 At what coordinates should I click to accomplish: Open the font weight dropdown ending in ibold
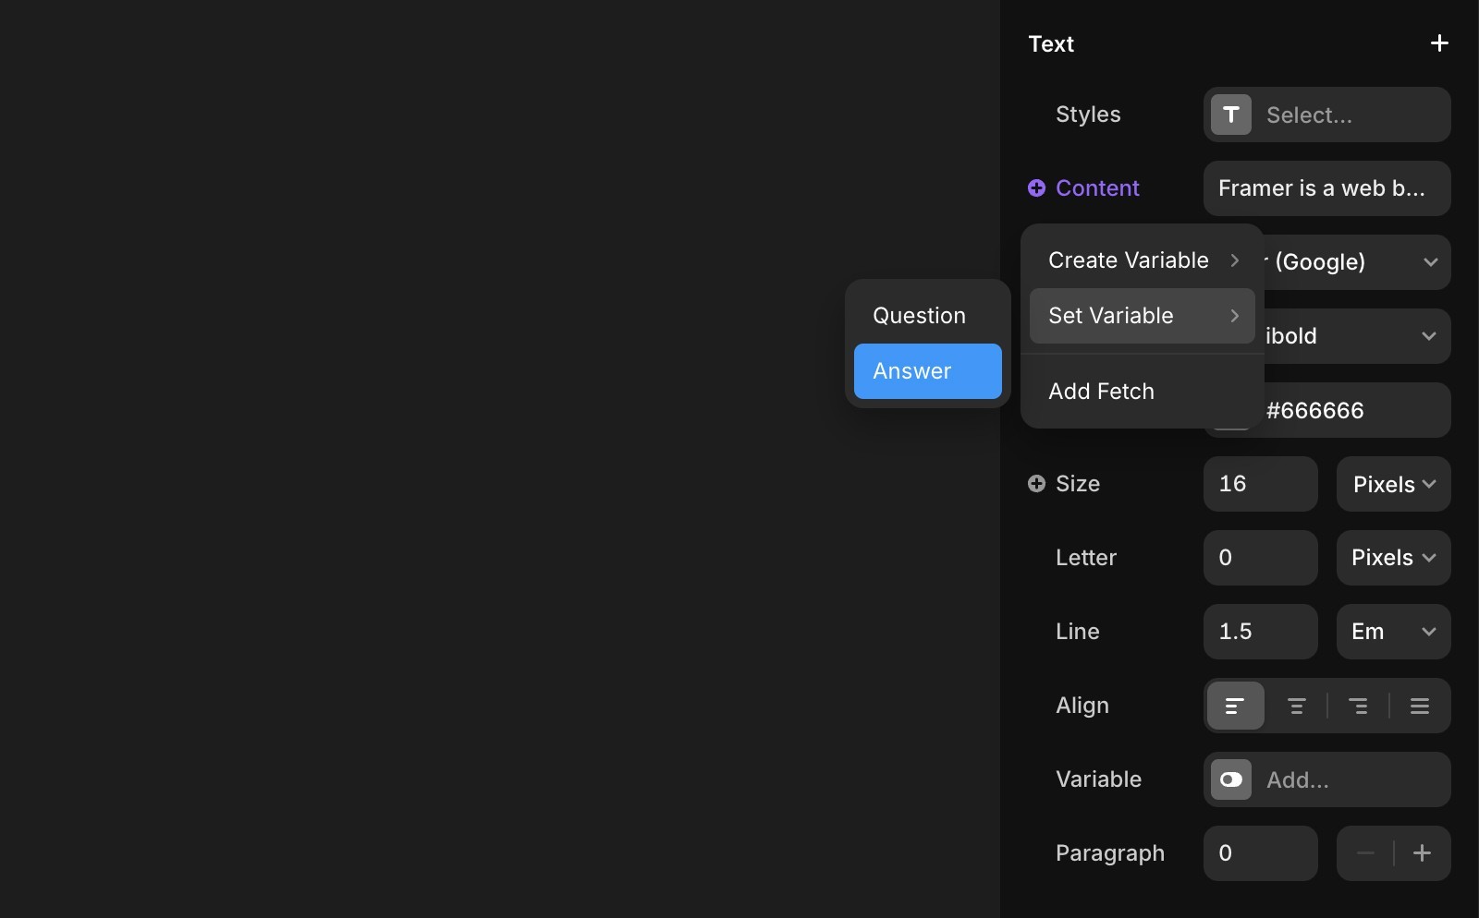point(1358,336)
